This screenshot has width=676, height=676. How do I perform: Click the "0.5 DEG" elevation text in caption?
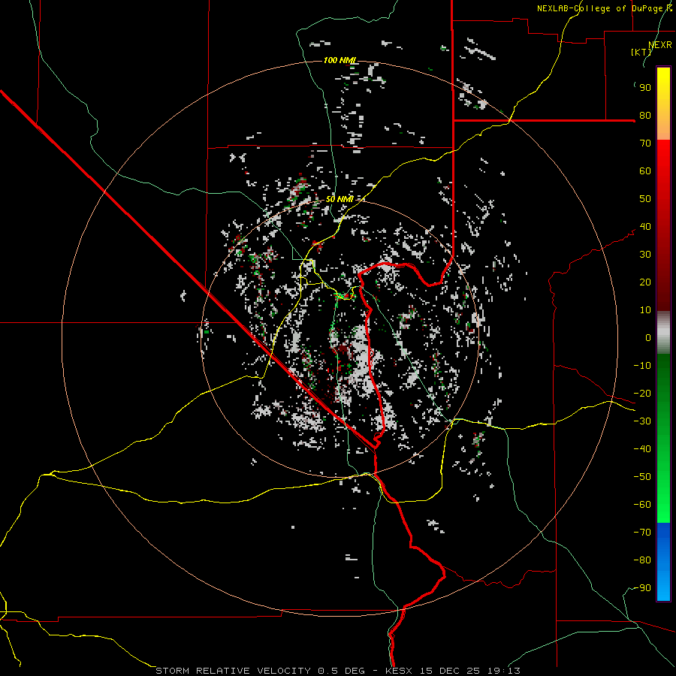tap(342, 671)
